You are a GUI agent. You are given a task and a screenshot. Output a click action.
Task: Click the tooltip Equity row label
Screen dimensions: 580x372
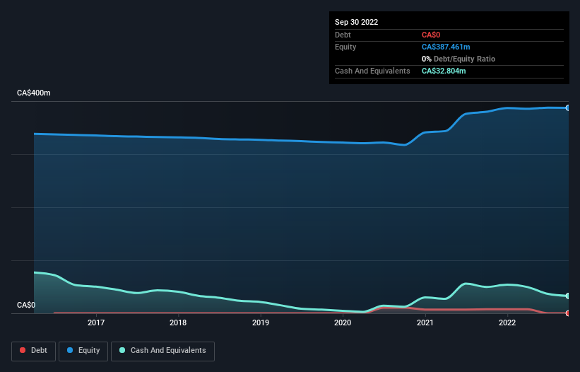(x=345, y=47)
